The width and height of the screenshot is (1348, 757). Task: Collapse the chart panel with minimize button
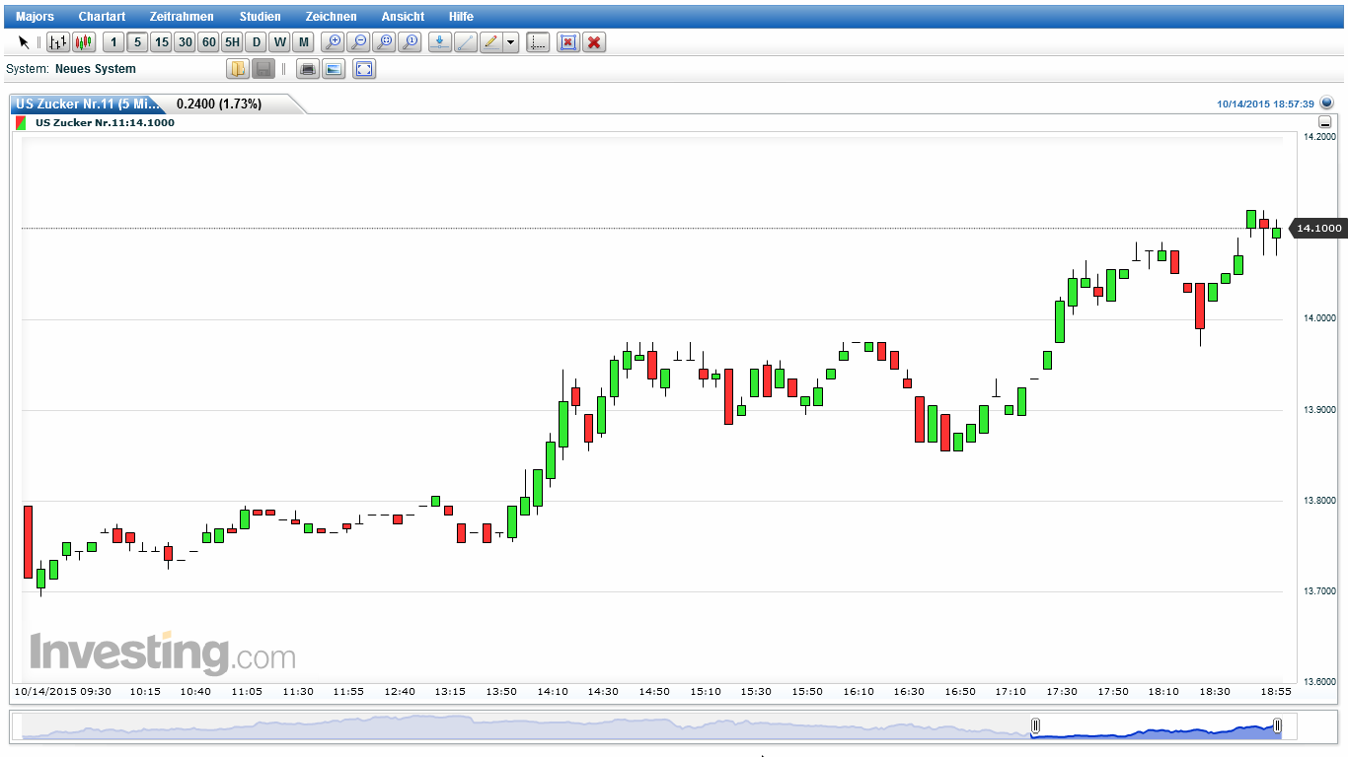pos(1325,123)
